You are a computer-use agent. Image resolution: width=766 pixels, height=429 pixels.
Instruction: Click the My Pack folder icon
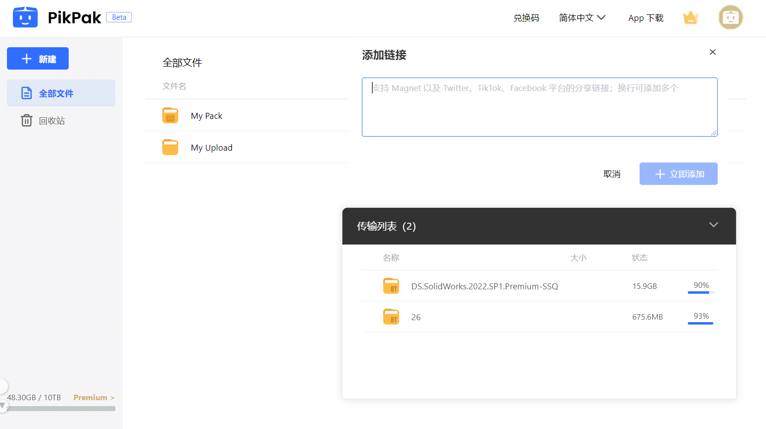click(x=170, y=115)
